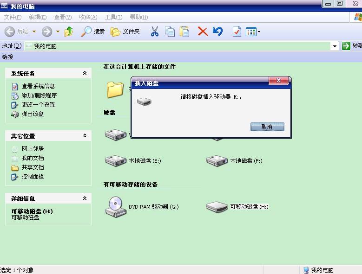Toggle the Folders (文件夹) pane button
The height and width of the screenshot is (274, 362).
(125, 32)
